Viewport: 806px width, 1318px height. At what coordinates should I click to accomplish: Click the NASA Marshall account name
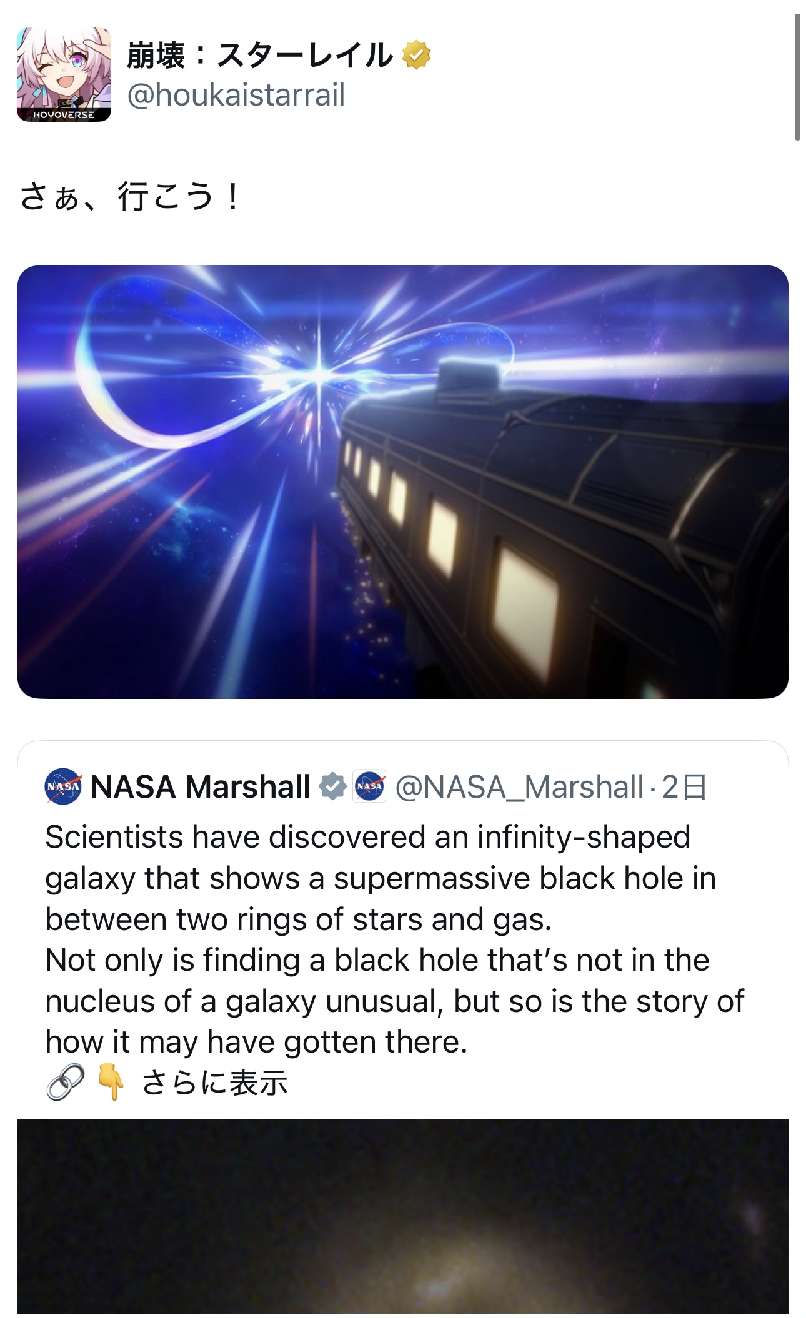(201, 786)
